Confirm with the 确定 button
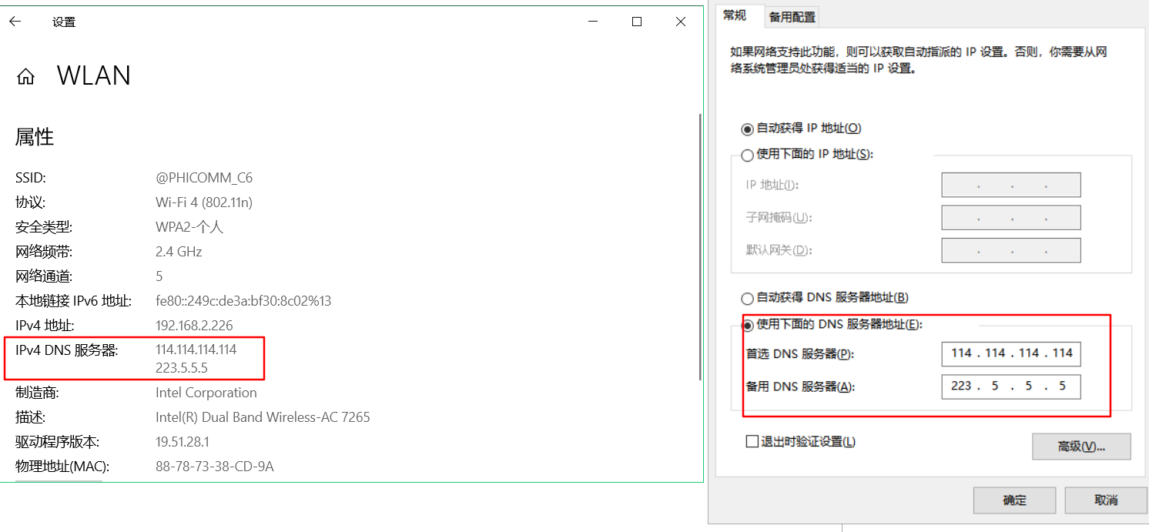 (x=1015, y=500)
